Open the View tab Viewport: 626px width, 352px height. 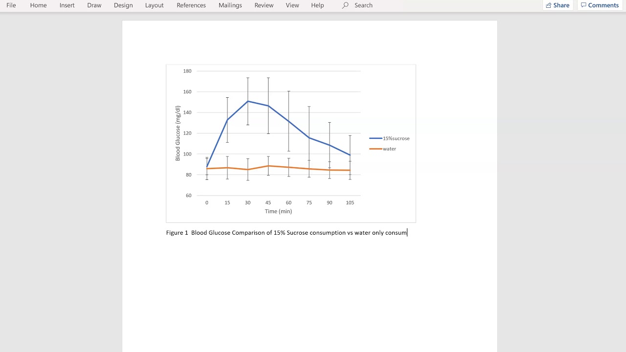[292, 5]
